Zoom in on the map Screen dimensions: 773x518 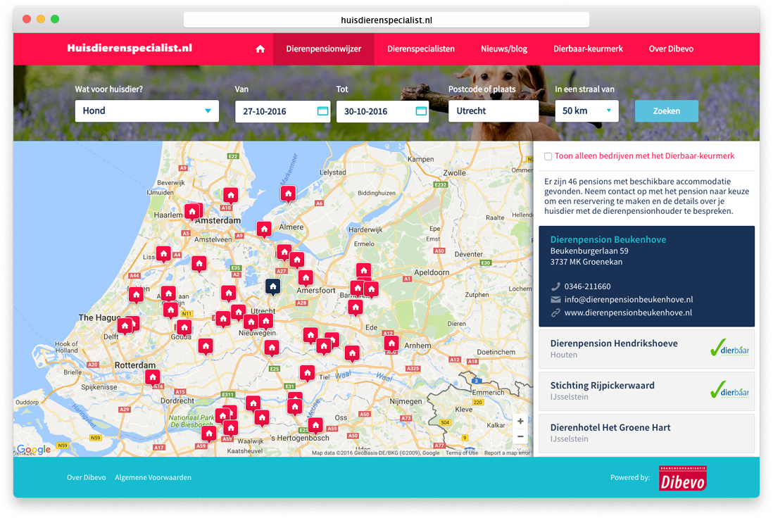[x=520, y=421]
